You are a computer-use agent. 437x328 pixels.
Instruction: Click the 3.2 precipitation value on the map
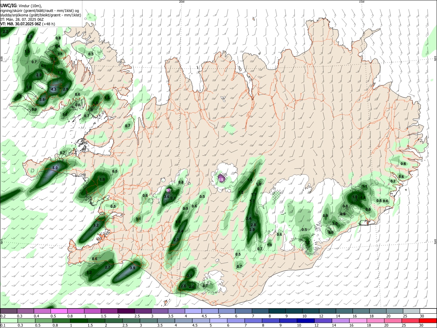(x=96, y=225)
